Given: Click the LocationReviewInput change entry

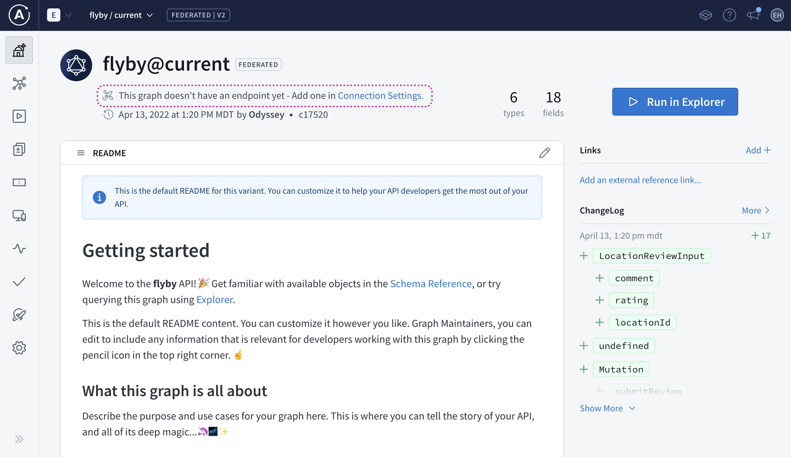Looking at the screenshot, I should tap(651, 256).
